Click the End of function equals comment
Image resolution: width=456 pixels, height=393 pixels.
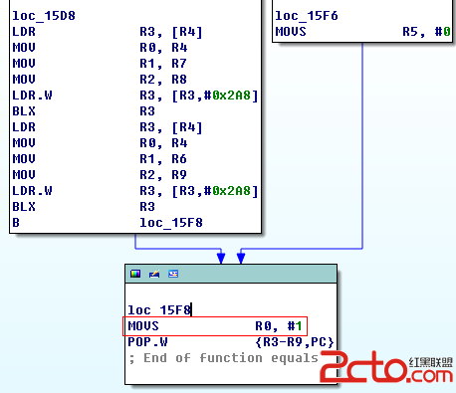[223, 358]
